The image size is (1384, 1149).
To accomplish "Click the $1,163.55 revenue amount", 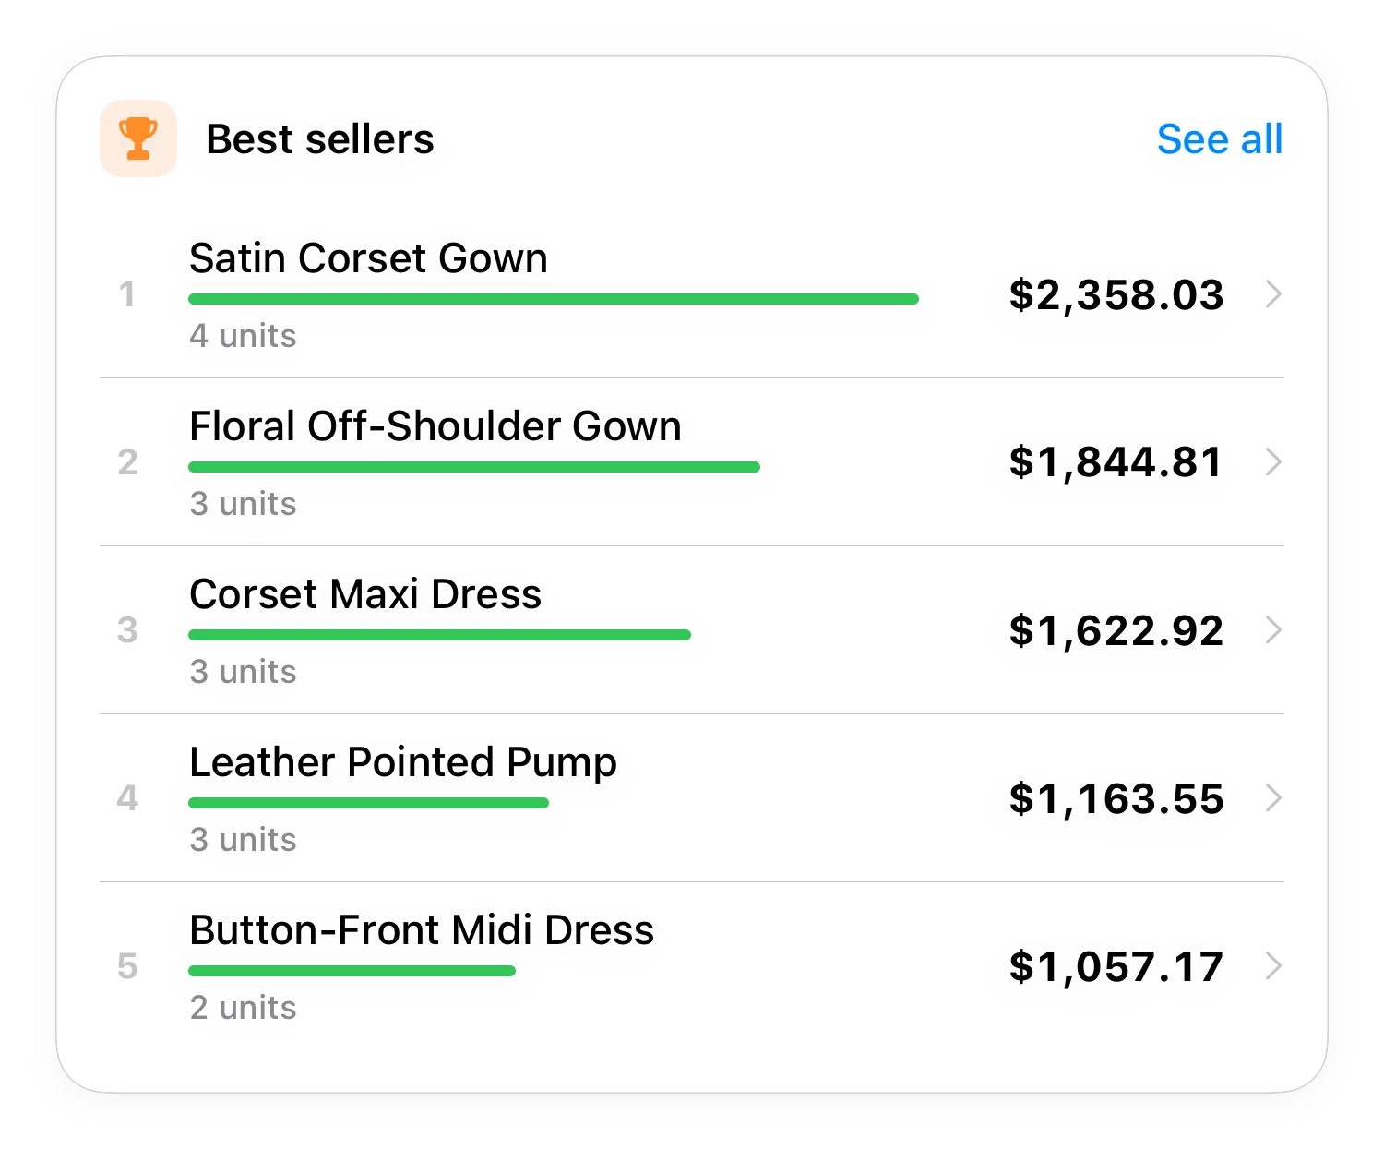I will pyautogui.click(x=1116, y=799).
